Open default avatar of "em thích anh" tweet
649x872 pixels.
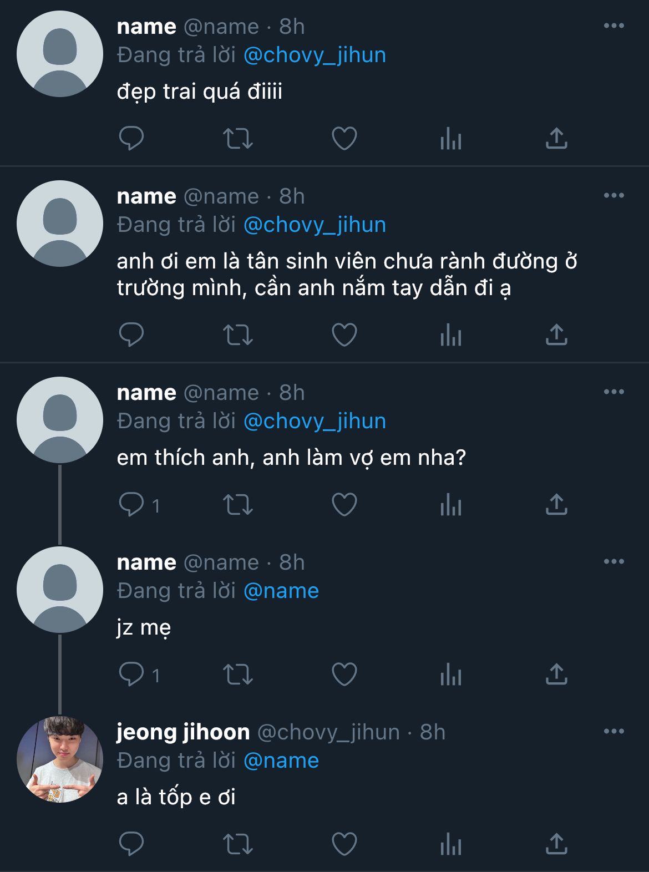[60, 420]
